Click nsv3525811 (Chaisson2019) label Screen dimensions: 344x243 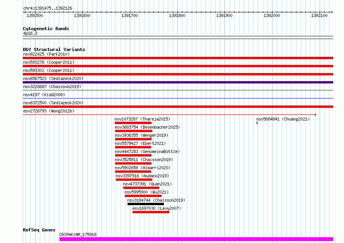coord(144,160)
